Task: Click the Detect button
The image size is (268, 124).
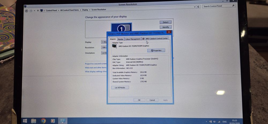Action: pyautogui.click(x=165, y=22)
